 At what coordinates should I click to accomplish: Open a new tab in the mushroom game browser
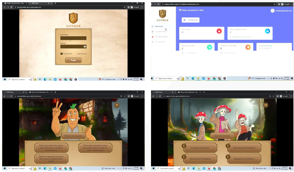(x=204, y=92)
